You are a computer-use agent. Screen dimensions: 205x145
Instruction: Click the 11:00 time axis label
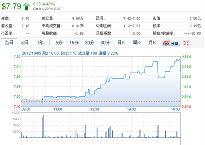(x=58, y=109)
